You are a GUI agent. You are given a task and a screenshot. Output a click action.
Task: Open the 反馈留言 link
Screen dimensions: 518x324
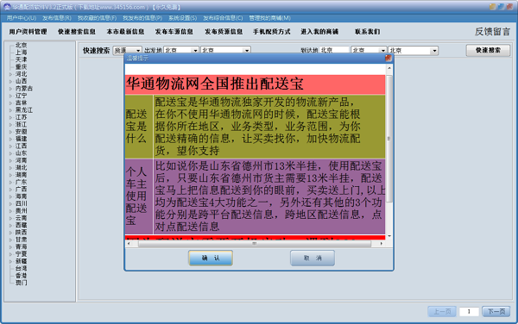(x=493, y=32)
